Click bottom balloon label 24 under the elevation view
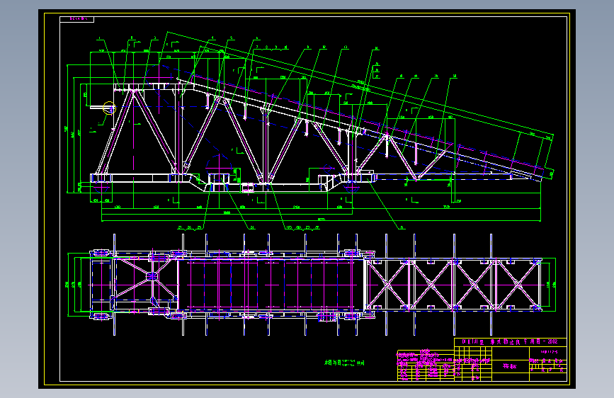Screen dimensions: 614x398 252,227
